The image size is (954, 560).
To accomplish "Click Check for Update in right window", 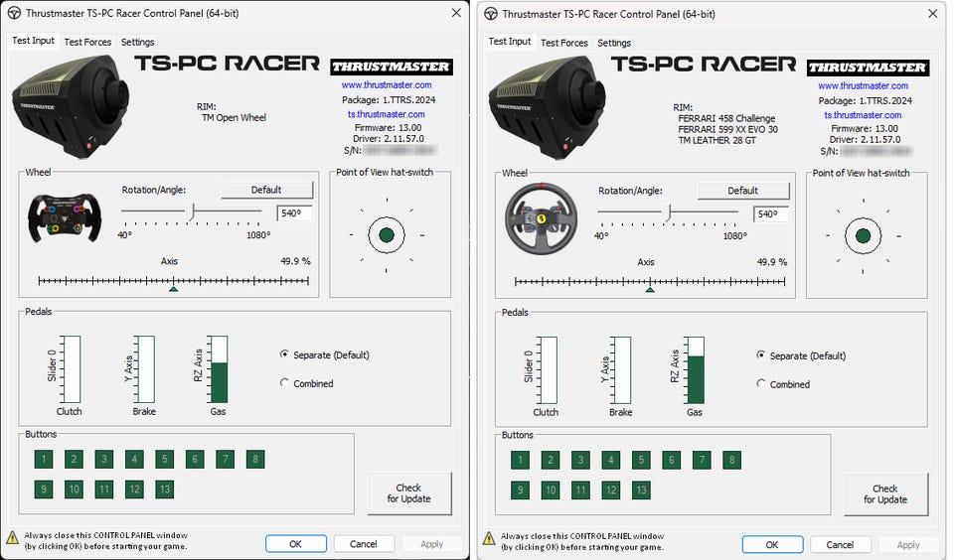I will [885, 493].
